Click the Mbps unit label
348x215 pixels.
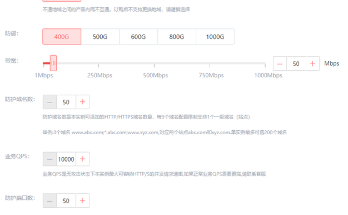pos(331,63)
